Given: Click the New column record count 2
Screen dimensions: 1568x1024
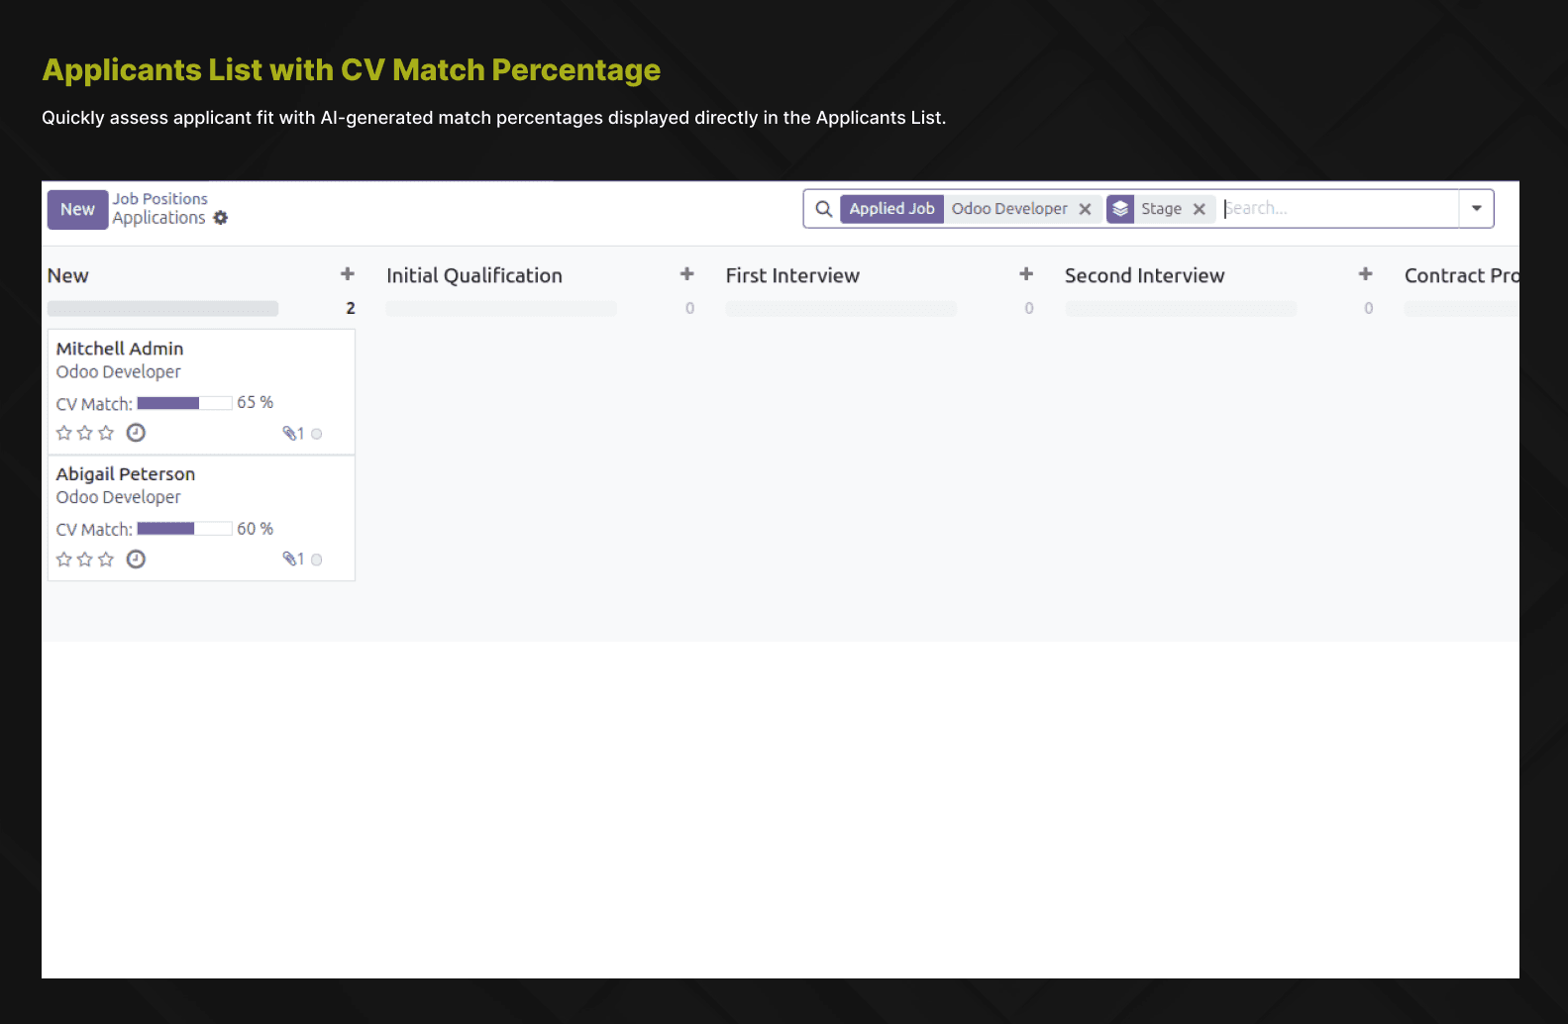Looking at the screenshot, I should (351, 309).
